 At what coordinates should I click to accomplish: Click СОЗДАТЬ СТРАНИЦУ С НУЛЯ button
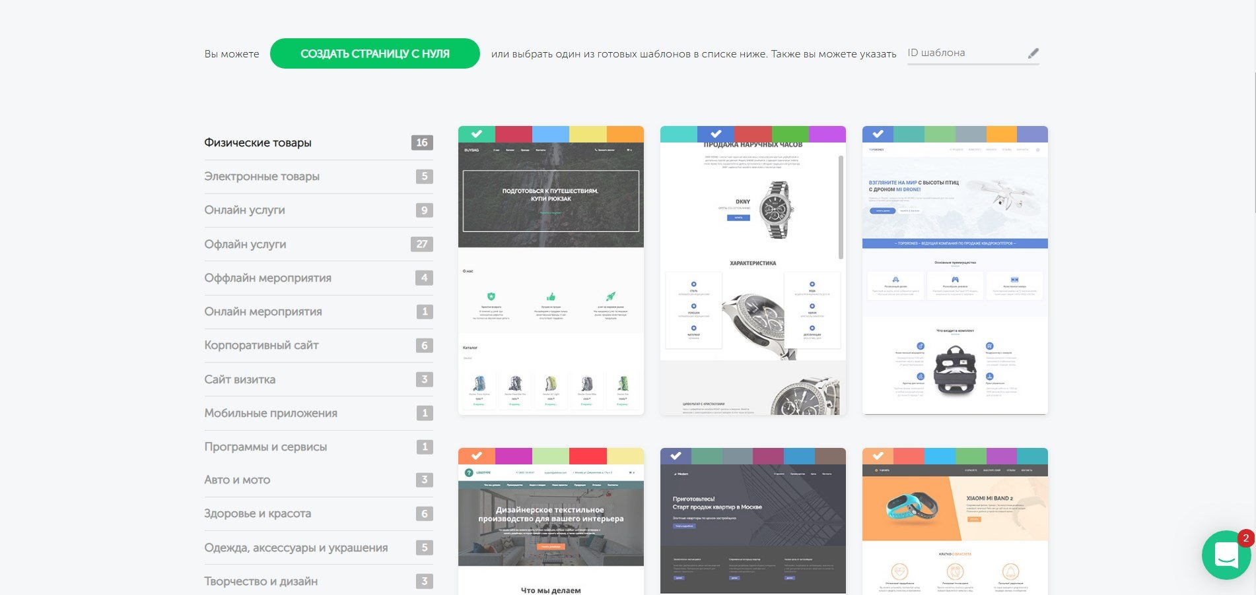point(375,53)
